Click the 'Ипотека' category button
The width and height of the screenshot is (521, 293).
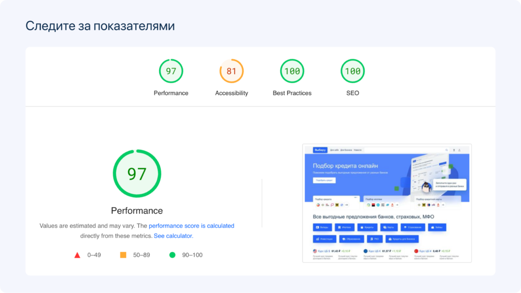click(344, 227)
